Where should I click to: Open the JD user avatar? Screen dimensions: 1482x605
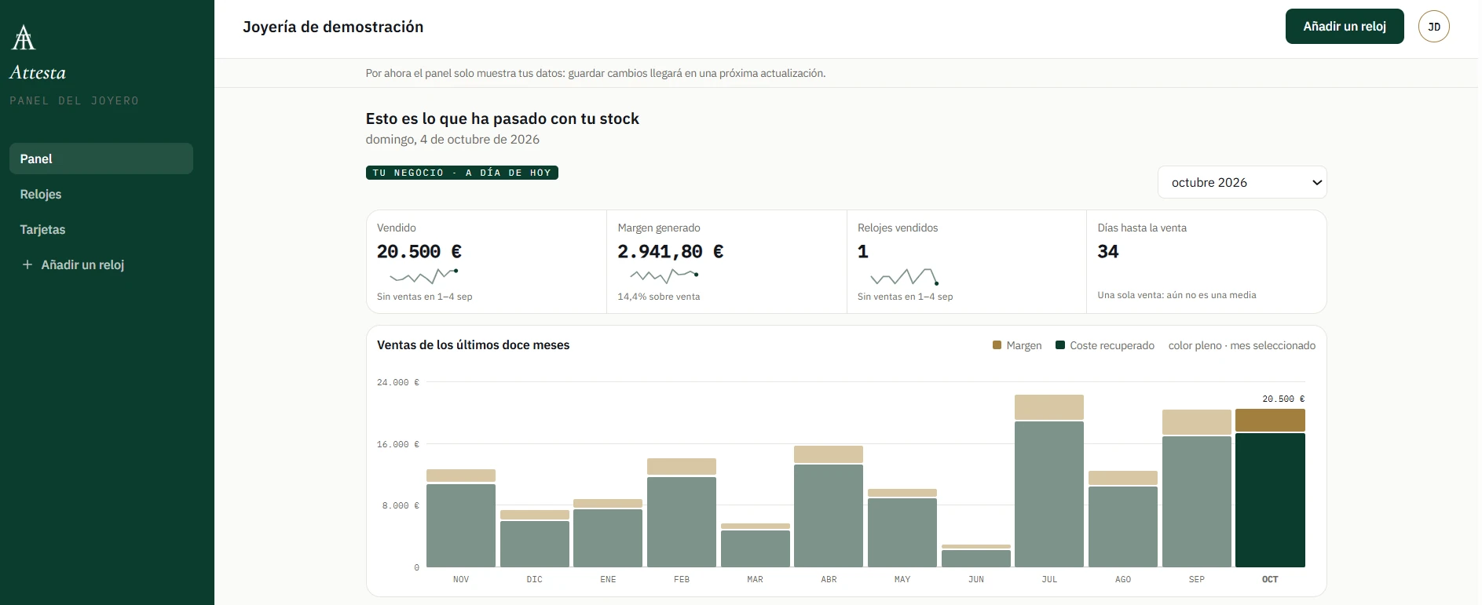(1433, 27)
